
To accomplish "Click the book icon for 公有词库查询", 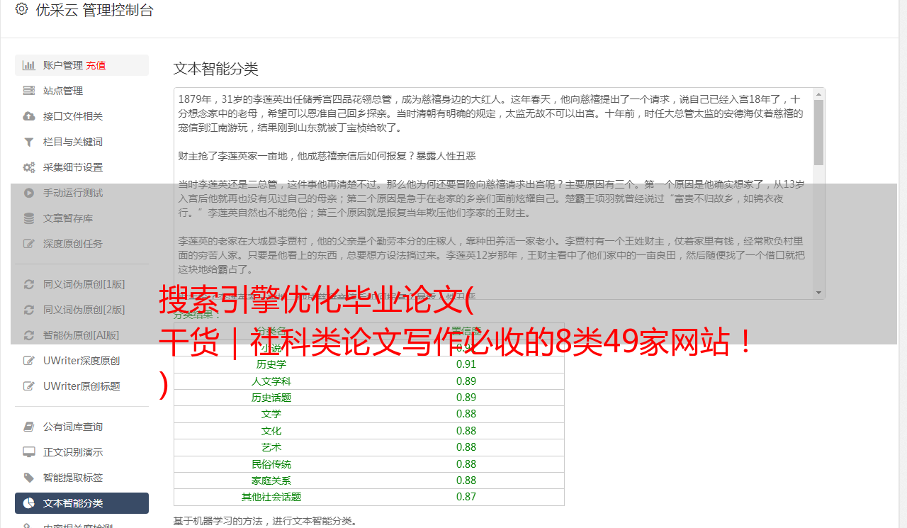I will pyautogui.click(x=29, y=427).
